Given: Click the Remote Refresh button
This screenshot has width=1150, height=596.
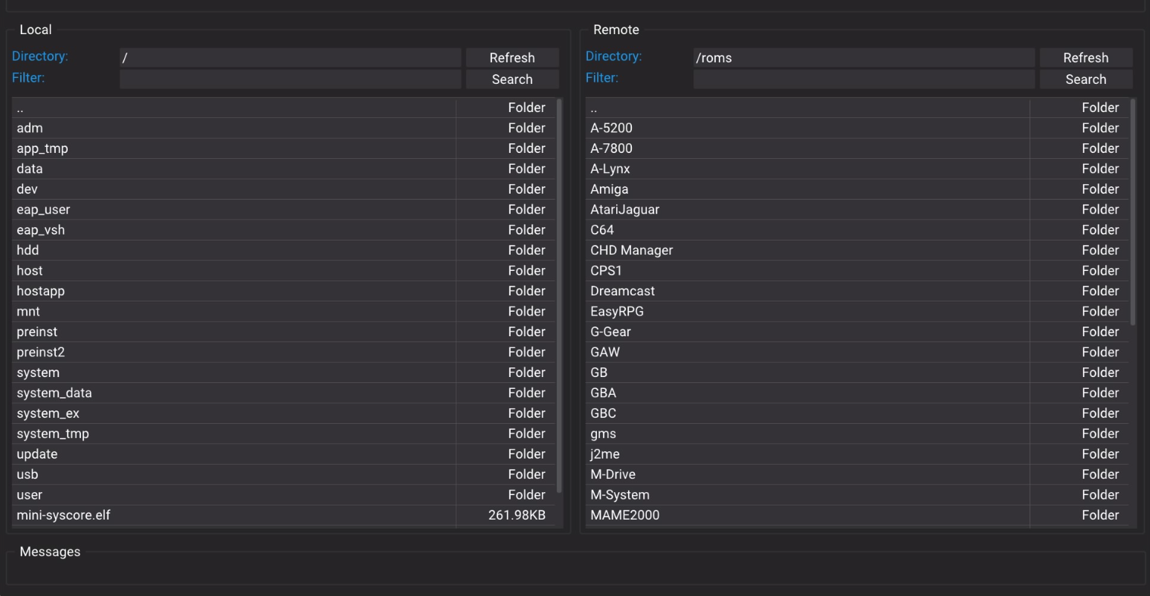Looking at the screenshot, I should pyautogui.click(x=1085, y=58).
